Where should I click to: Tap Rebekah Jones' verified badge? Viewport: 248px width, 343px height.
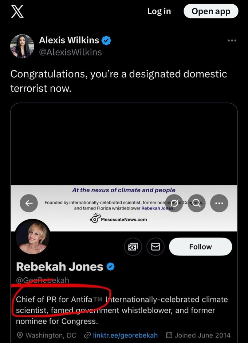(x=110, y=267)
